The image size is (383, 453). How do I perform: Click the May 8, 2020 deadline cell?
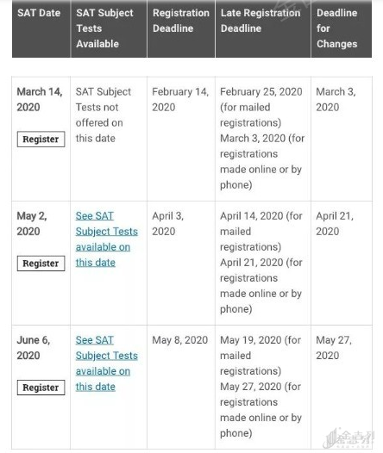tap(180, 340)
